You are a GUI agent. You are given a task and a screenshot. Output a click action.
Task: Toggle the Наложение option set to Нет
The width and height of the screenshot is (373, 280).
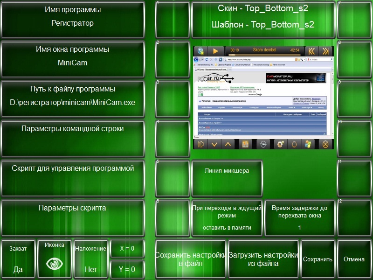click(x=91, y=259)
